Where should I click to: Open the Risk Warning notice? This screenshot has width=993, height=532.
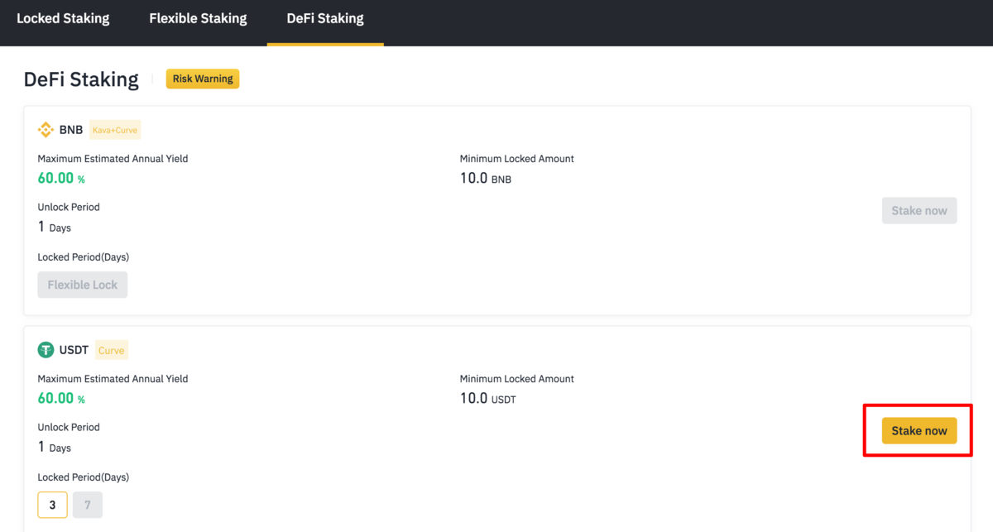203,79
